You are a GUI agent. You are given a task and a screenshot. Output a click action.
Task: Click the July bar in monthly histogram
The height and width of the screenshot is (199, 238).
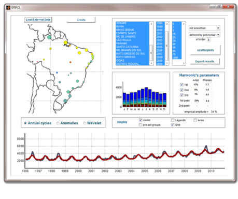[x=146, y=97]
